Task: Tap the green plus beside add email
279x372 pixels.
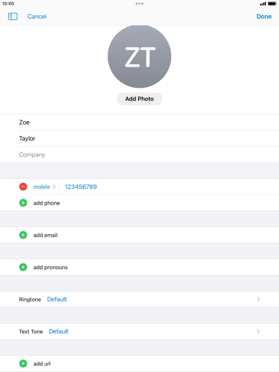Action: (x=23, y=235)
